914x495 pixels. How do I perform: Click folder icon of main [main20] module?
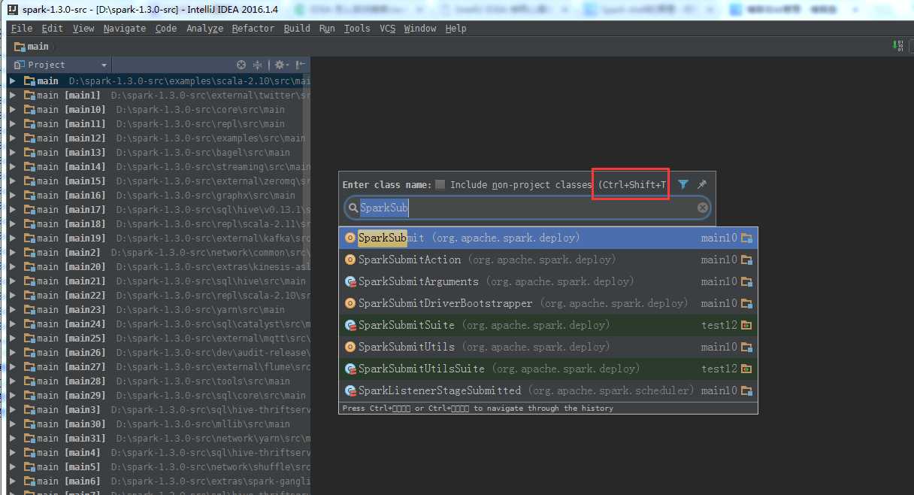click(x=29, y=266)
